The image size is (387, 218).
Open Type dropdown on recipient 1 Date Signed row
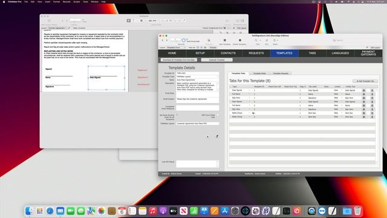point(249,90)
